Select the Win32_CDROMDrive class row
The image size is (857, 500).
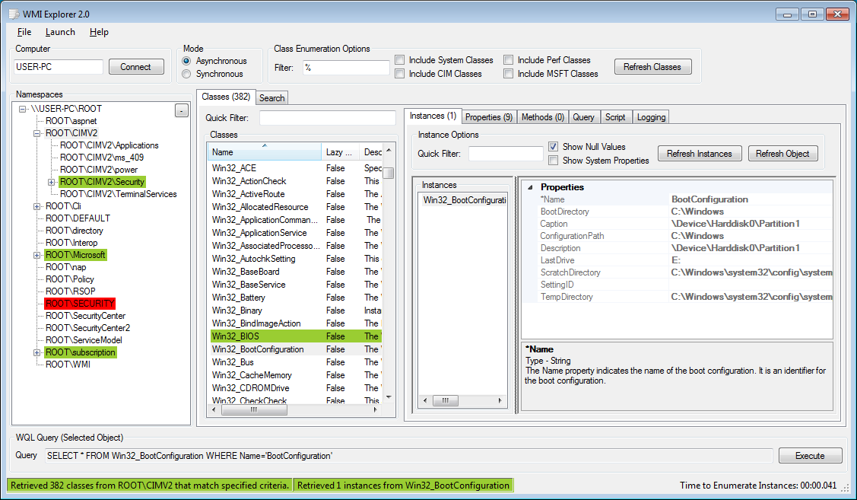pyautogui.click(x=296, y=388)
